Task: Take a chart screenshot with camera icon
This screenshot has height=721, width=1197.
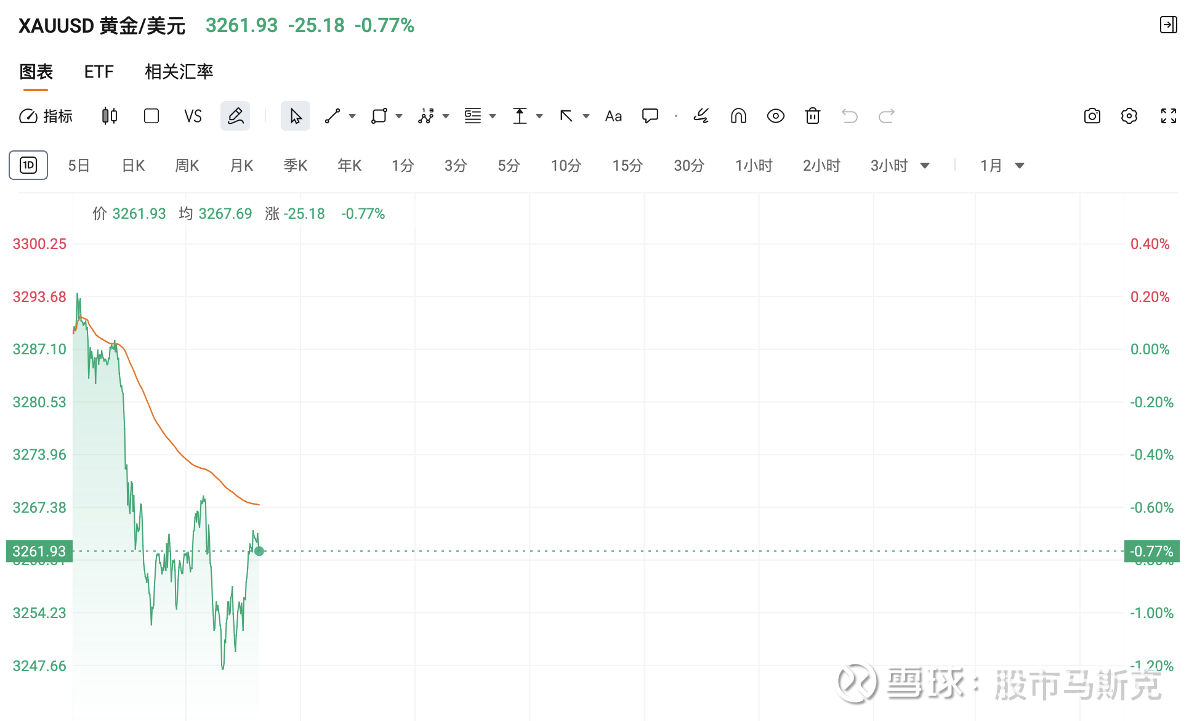Action: [x=1092, y=116]
